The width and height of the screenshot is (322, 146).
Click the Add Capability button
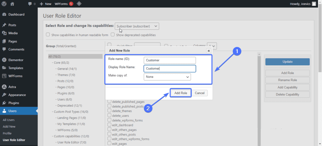[x=288, y=87]
